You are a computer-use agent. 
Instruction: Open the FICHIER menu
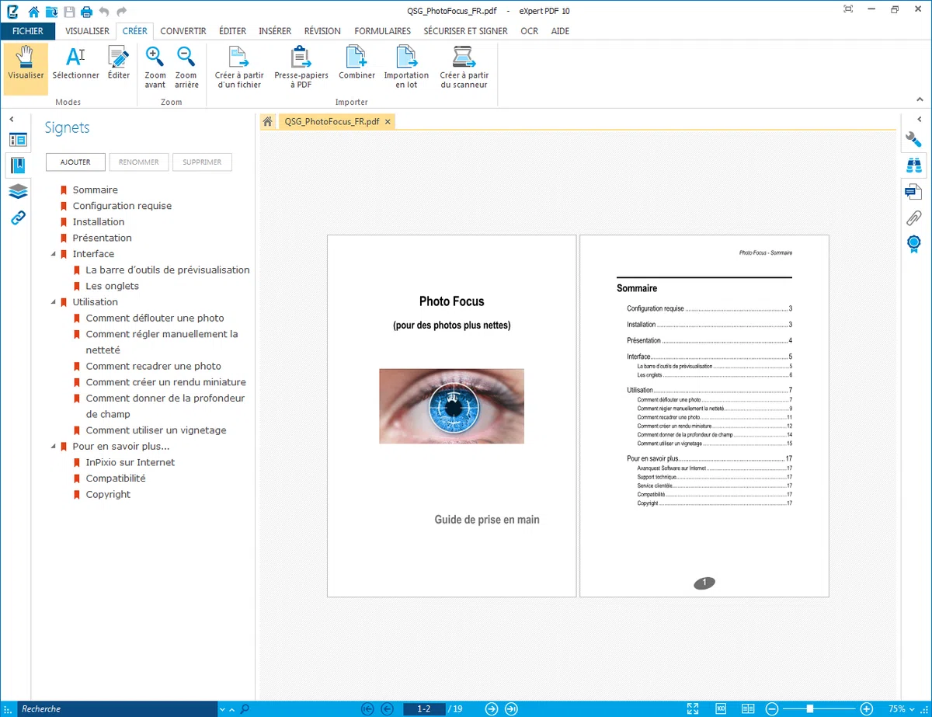coord(28,31)
